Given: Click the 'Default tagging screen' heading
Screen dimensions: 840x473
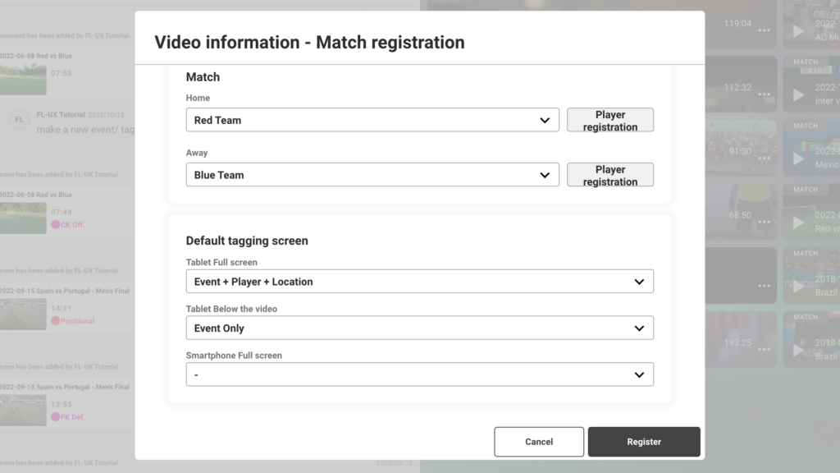Looking at the screenshot, I should 247,241.
